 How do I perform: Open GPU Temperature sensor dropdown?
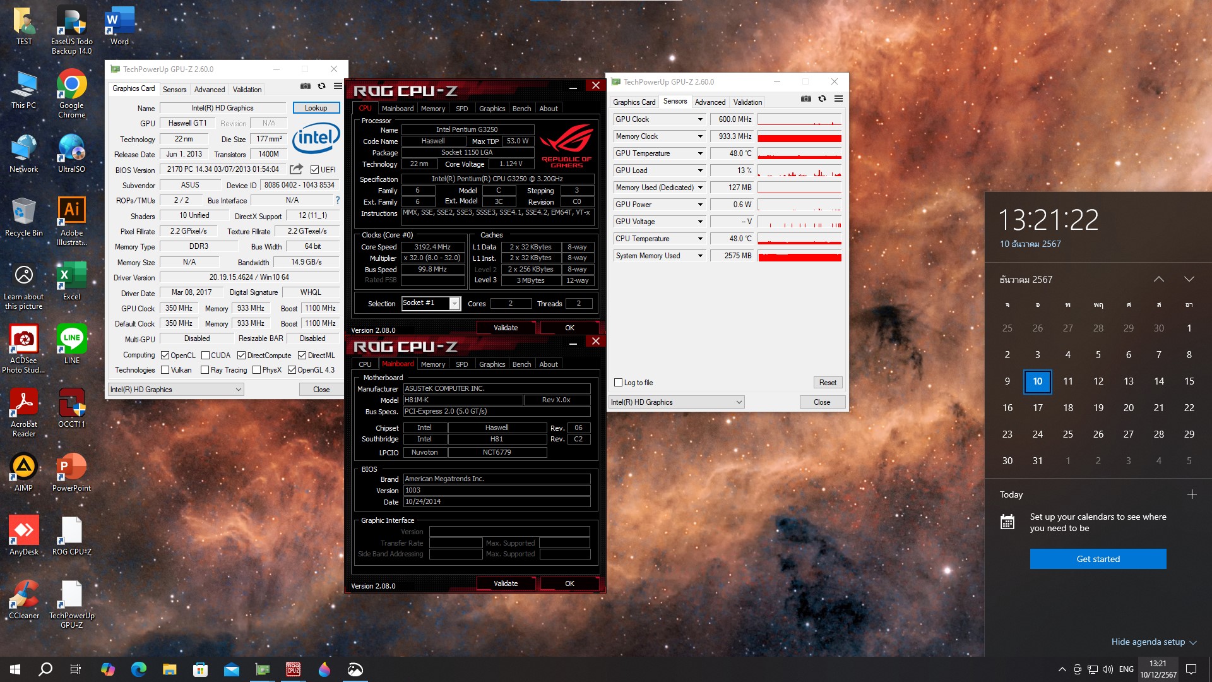pos(699,153)
